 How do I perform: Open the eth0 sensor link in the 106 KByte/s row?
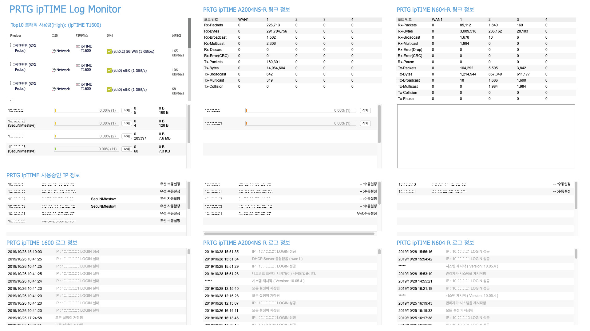pyautogui.click(x=129, y=71)
